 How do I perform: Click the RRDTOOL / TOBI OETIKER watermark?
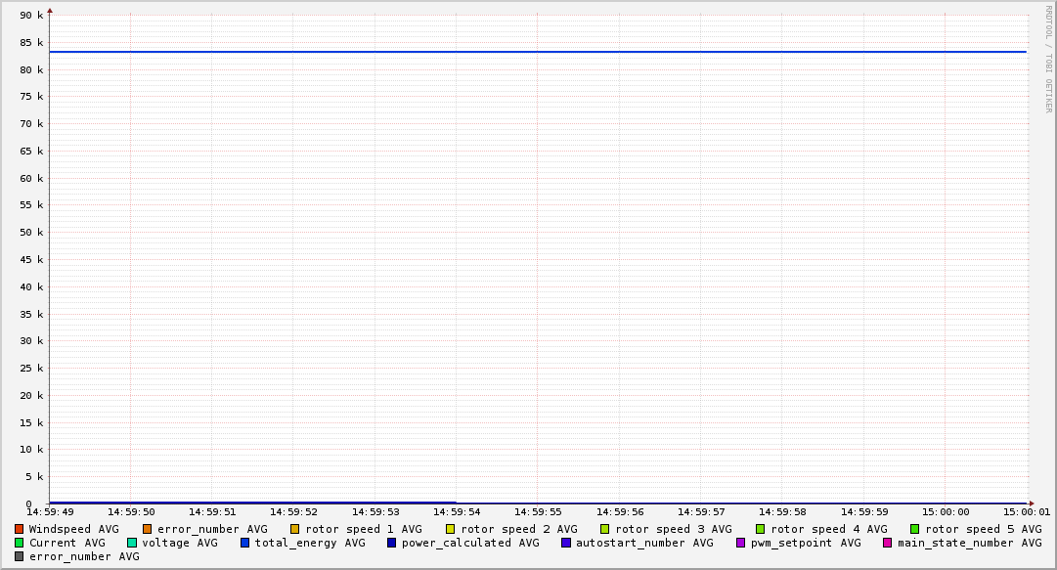1048,59
